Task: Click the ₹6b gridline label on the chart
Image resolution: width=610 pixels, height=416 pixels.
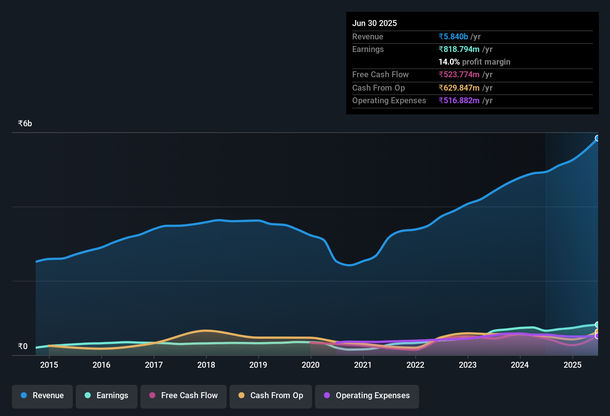Action: click(24, 123)
